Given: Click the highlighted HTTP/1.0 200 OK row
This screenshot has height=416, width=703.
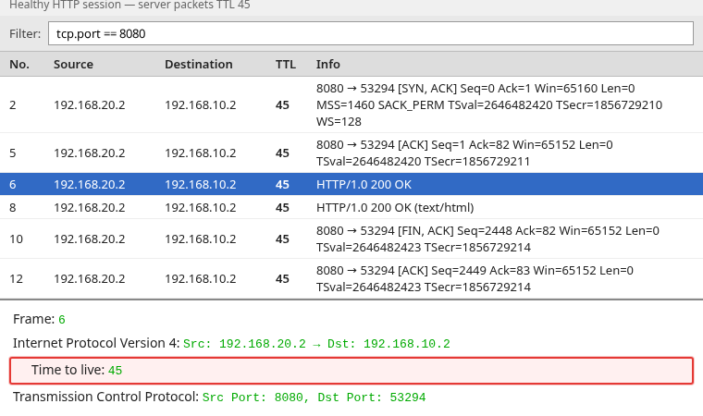Looking at the screenshot, I should pos(351,184).
